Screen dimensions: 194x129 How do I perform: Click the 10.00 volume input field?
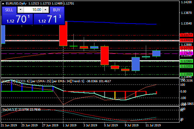pos(33,10)
